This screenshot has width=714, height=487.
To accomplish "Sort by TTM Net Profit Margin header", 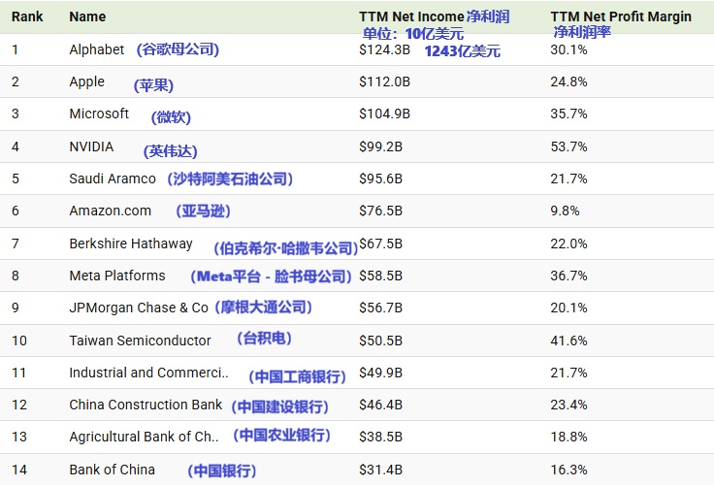I will coord(621,16).
